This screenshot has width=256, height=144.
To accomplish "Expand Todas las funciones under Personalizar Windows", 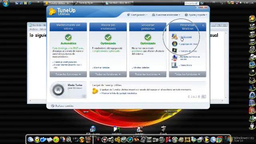I will pyautogui.click(x=188, y=74).
